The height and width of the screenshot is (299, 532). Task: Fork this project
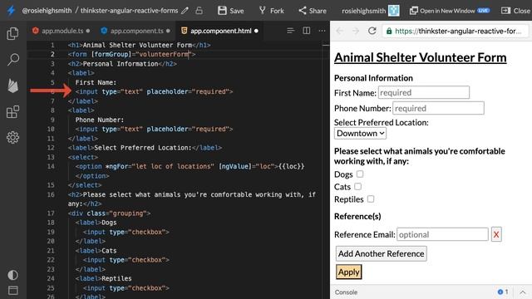tap(272, 11)
